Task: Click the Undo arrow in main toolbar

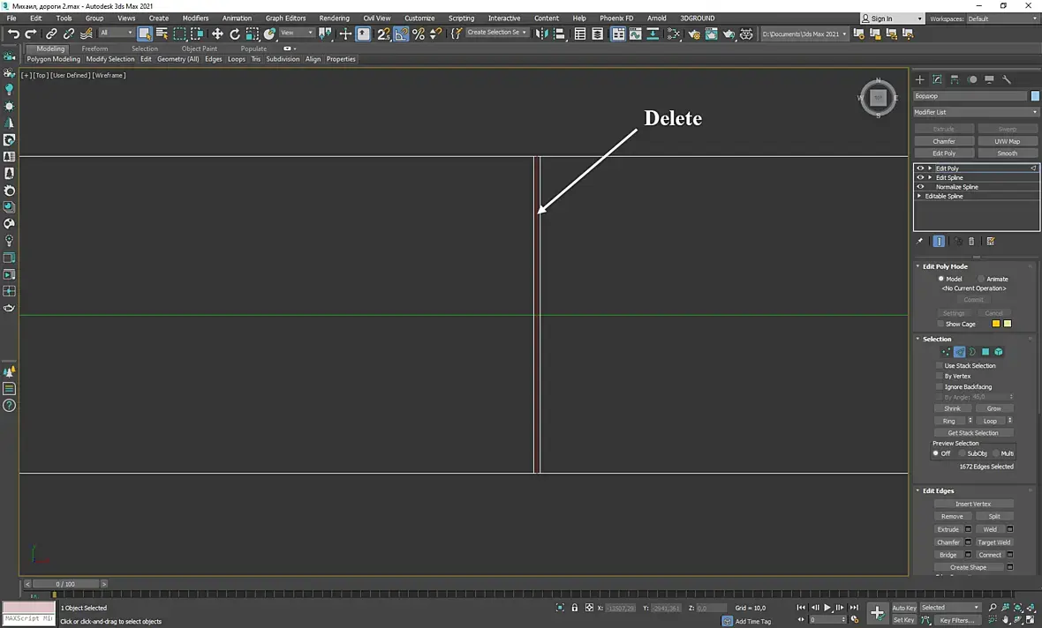Action: click(13, 34)
